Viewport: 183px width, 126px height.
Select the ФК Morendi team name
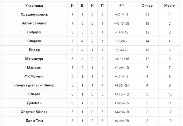(34, 76)
